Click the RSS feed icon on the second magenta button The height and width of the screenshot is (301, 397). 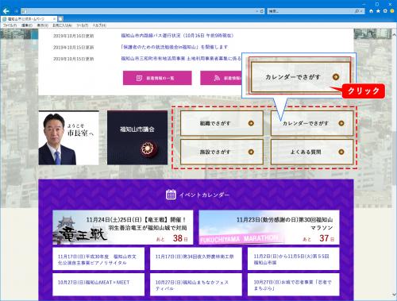pyautogui.click(x=217, y=78)
